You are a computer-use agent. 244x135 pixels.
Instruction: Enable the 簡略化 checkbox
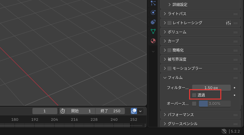169,50
